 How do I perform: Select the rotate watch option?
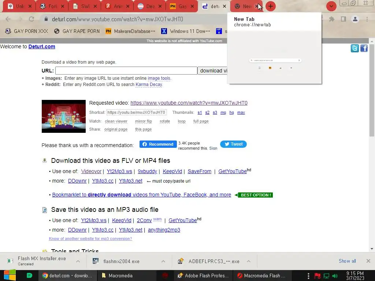pos(165,121)
